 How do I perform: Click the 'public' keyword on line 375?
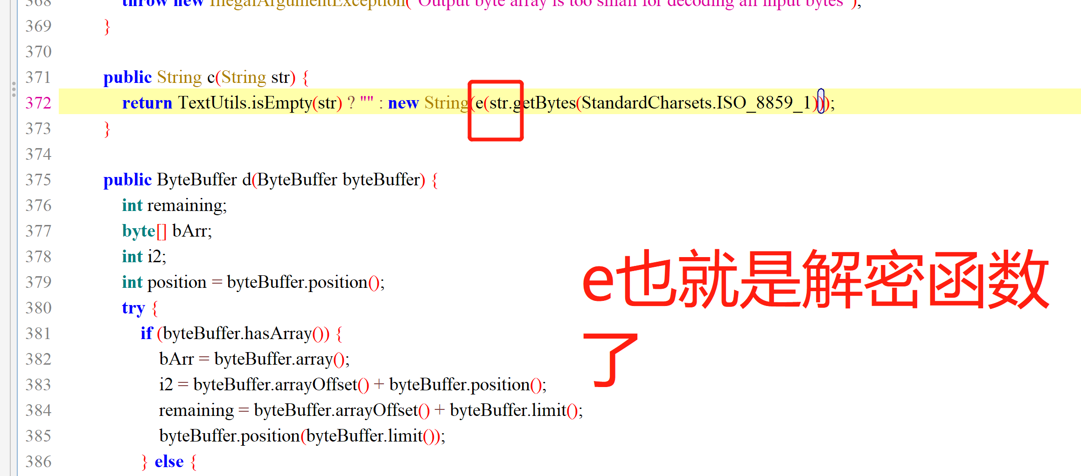127,180
